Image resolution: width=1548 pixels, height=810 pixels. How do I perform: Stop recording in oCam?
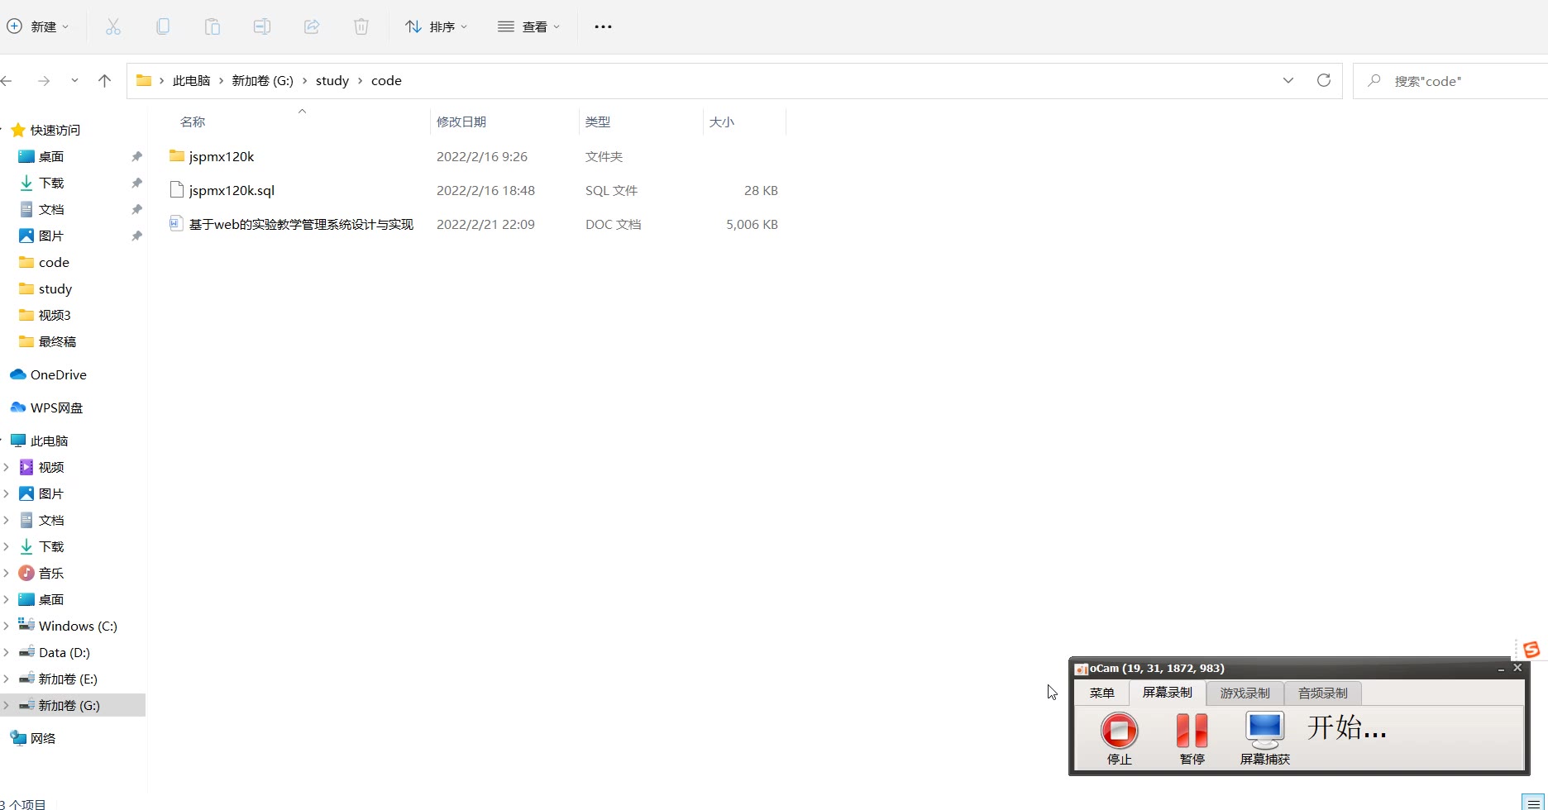[x=1120, y=738]
